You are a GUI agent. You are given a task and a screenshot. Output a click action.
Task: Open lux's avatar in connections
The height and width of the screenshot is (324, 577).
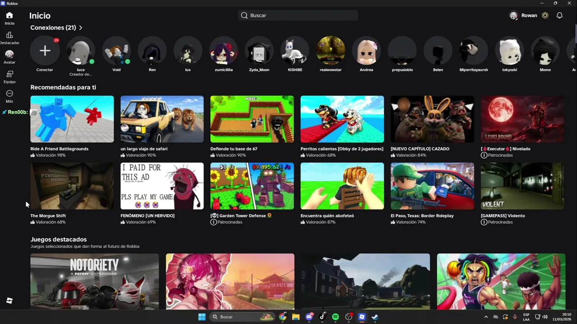(188, 50)
